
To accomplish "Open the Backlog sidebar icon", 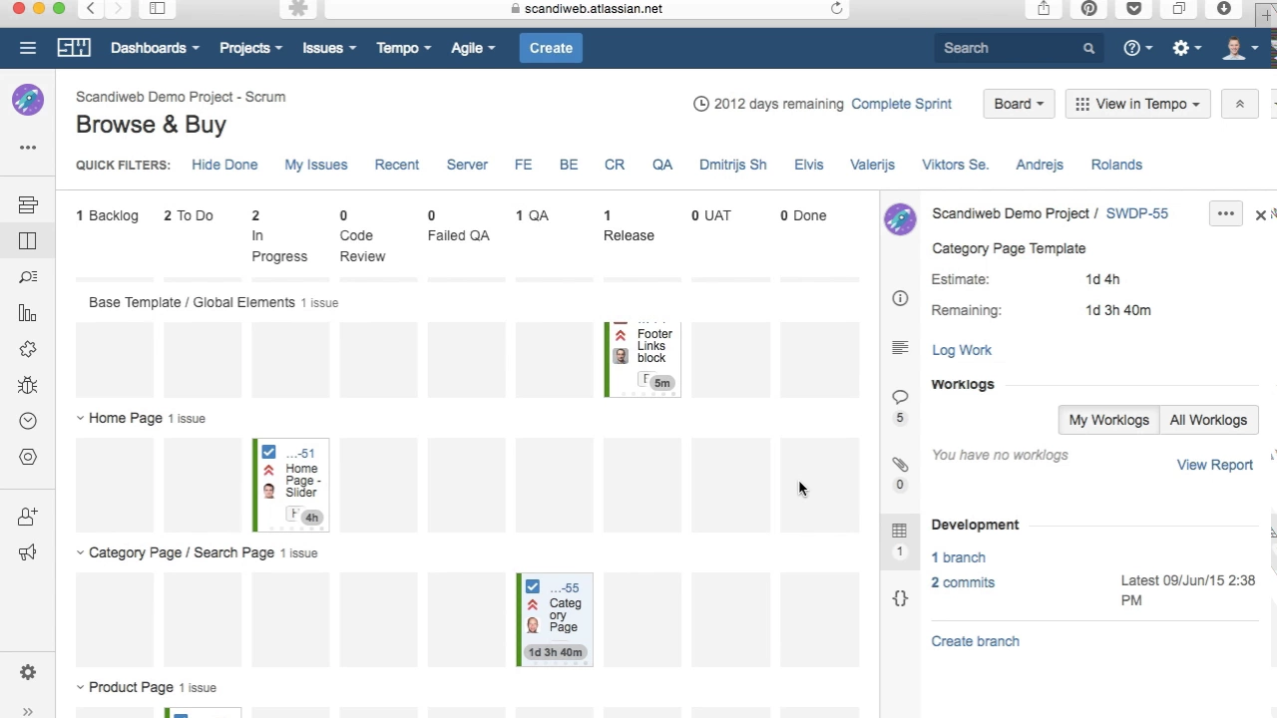I will [28, 204].
